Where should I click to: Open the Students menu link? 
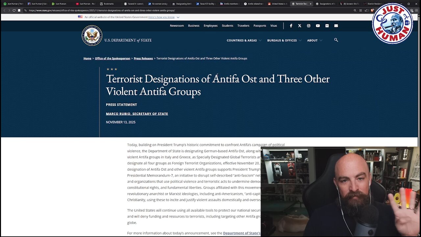click(x=227, y=26)
